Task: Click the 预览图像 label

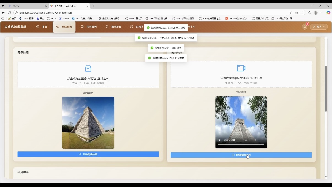Action: click(x=88, y=93)
